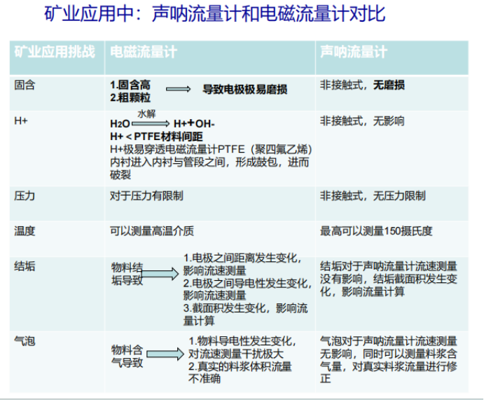Image resolution: width=484 pixels, height=400 pixels.
Task: Click the 固含 row label
Action: pyautogui.click(x=25, y=85)
